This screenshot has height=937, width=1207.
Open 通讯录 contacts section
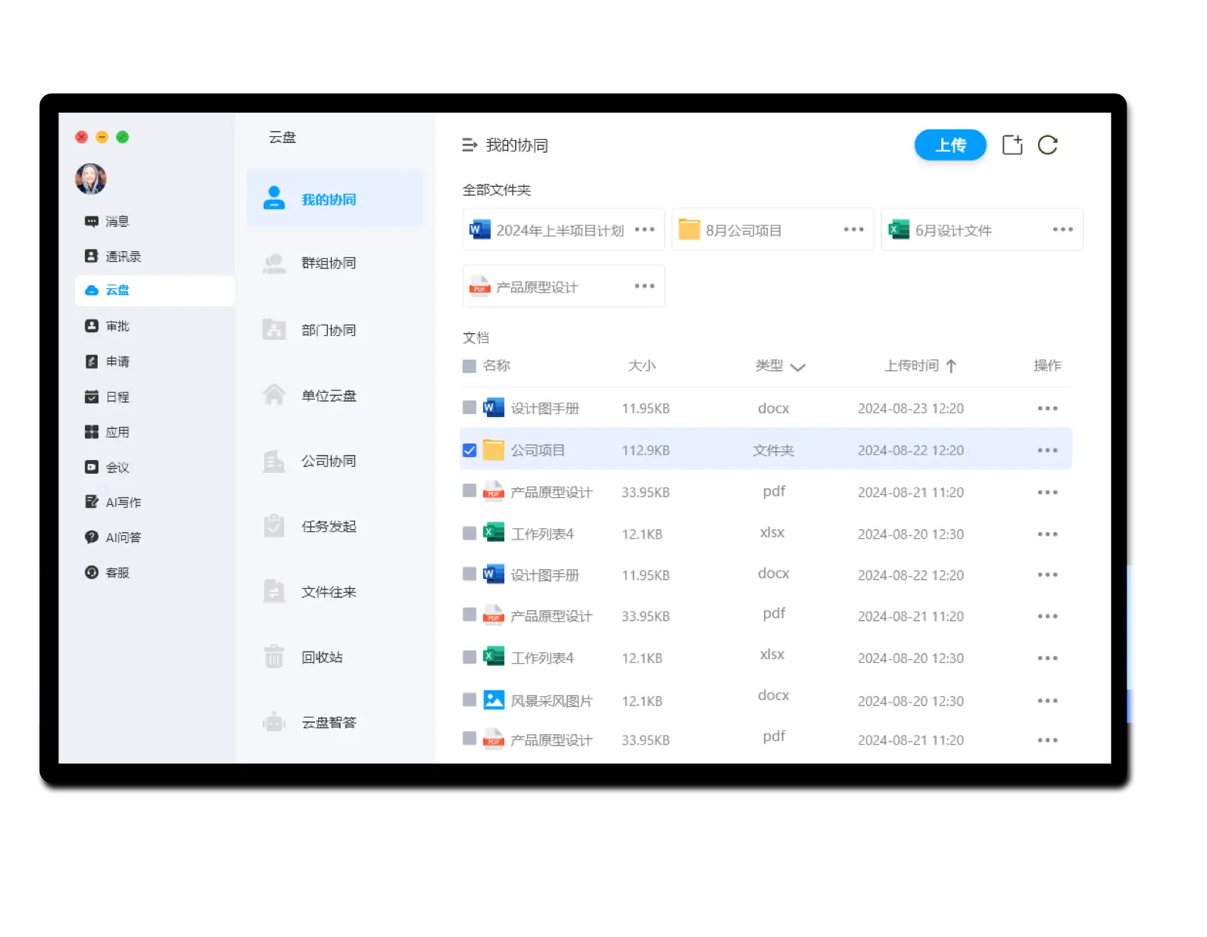click(113, 256)
